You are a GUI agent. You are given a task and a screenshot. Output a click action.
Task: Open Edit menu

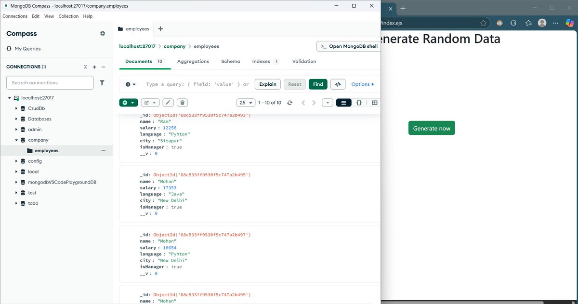[36, 16]
